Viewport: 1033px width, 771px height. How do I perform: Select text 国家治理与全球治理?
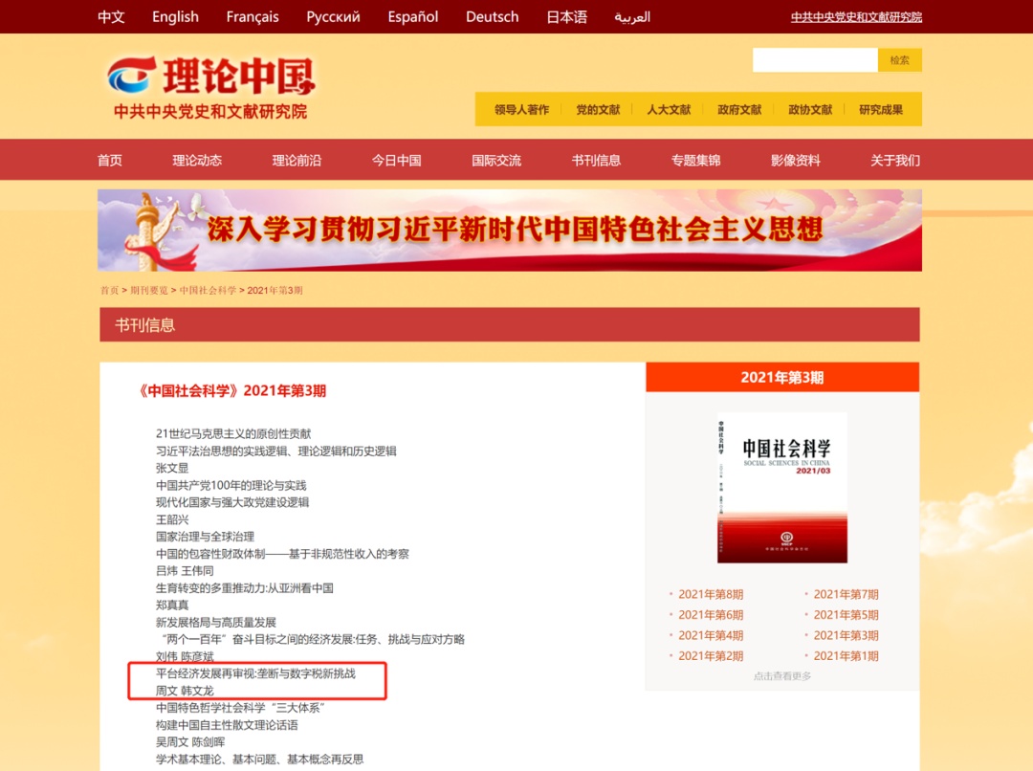pos(205,537)
